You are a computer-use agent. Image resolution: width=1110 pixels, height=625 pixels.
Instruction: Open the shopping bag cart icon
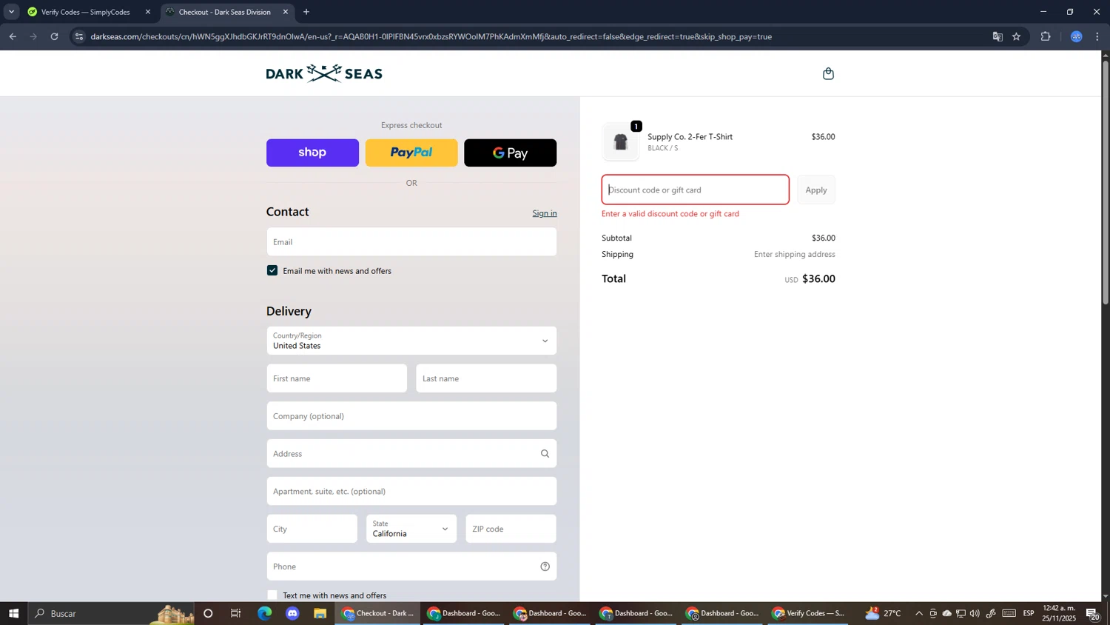[828, 73]
